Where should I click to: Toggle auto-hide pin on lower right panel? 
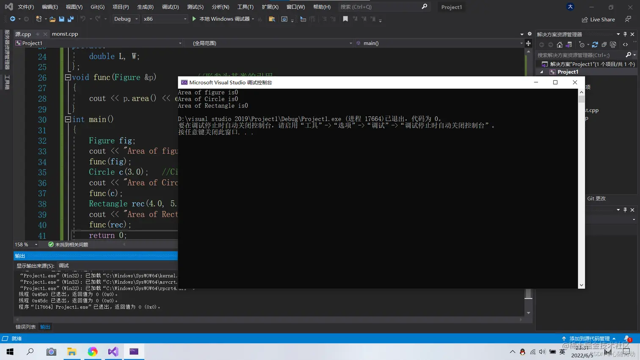(625, 210)
